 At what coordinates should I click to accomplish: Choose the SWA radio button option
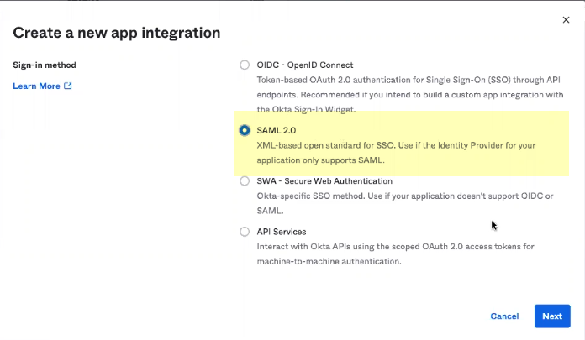245,180
